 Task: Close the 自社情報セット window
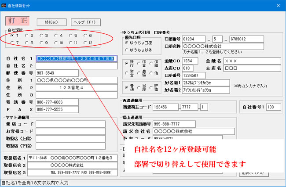click(x=277, y=5)
